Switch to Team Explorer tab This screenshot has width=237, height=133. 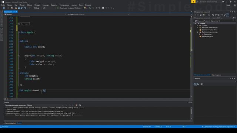(216, 75)
